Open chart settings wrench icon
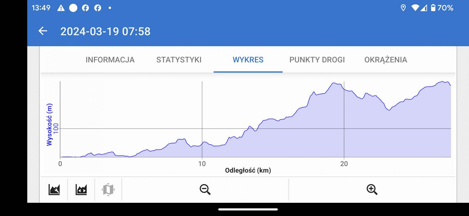 tap(54, 189)
